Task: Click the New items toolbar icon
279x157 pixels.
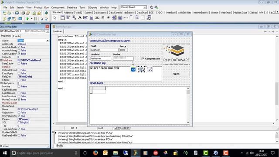Action: pos(4,13)
